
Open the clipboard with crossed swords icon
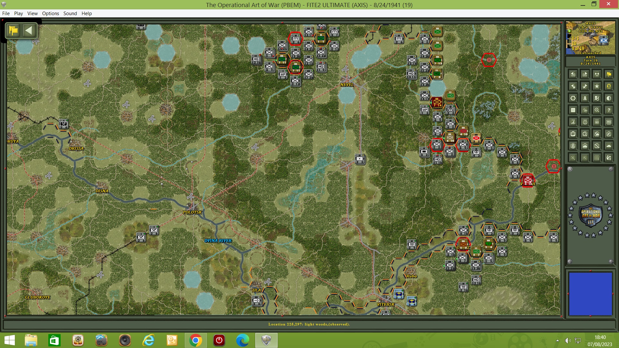coord(609,134)
